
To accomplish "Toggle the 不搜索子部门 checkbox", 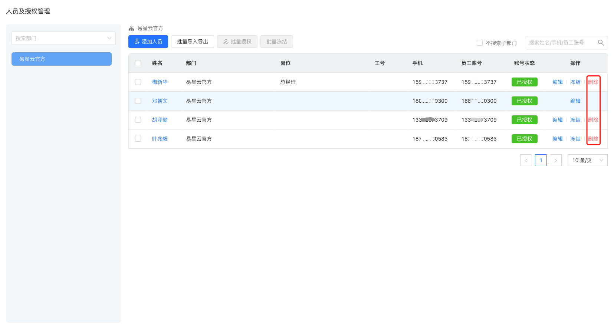I will pyautogui.click(x=480, y=43).
